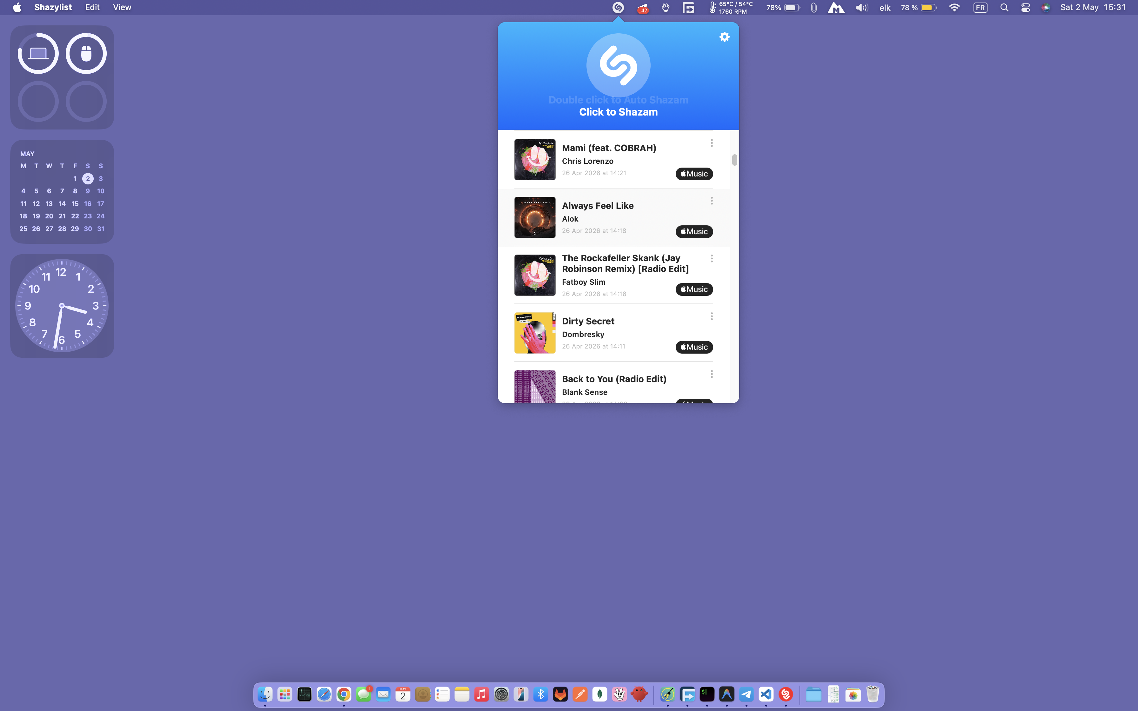Open Activity Monitor from the Dock
The width and height of the screenshot is (1138, 711).
coord(304,694)
